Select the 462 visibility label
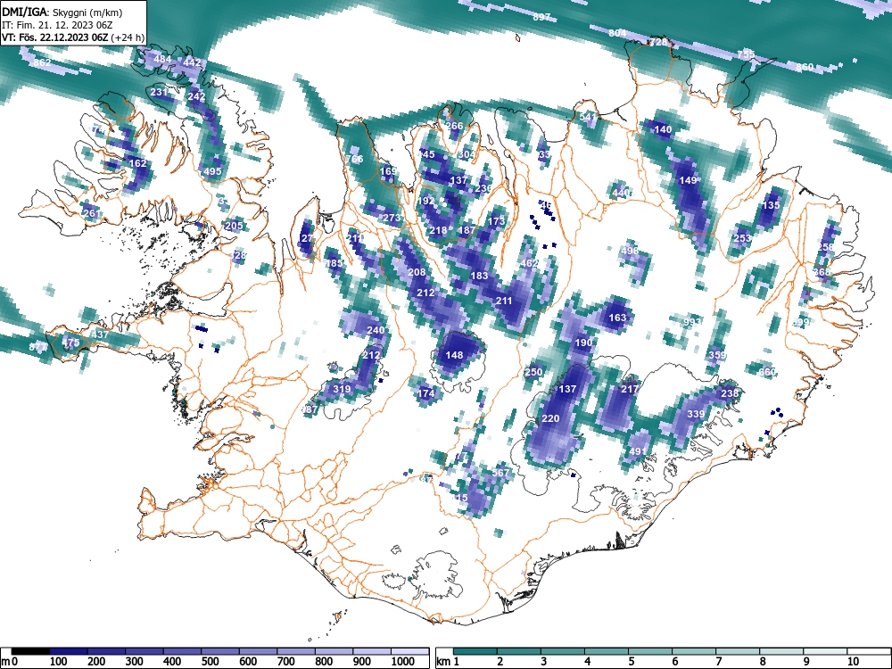 tap(529, 263)
